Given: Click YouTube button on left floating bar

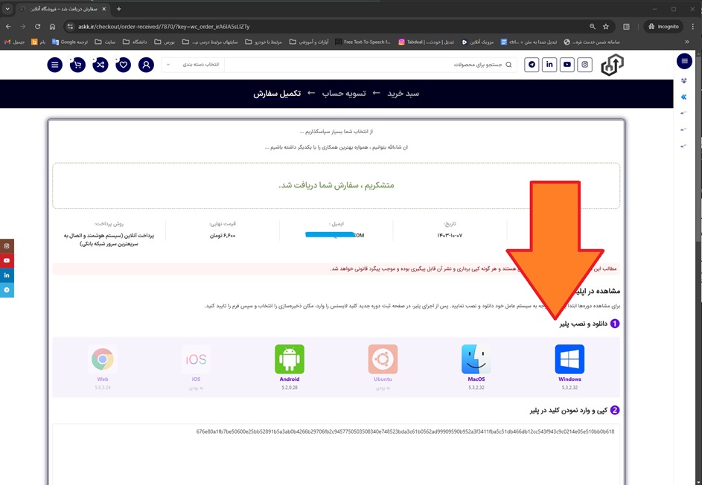Looking at the screenshot, I should tap(7, 261).
